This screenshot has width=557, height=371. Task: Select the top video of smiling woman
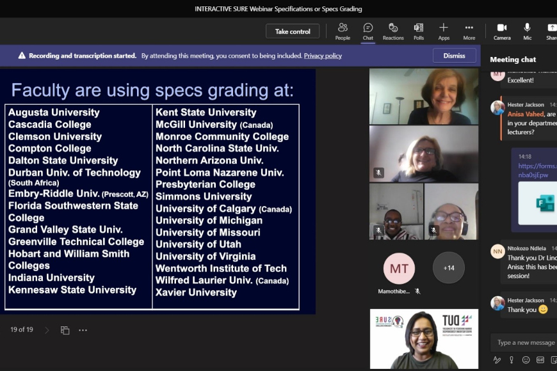point(424,96)
